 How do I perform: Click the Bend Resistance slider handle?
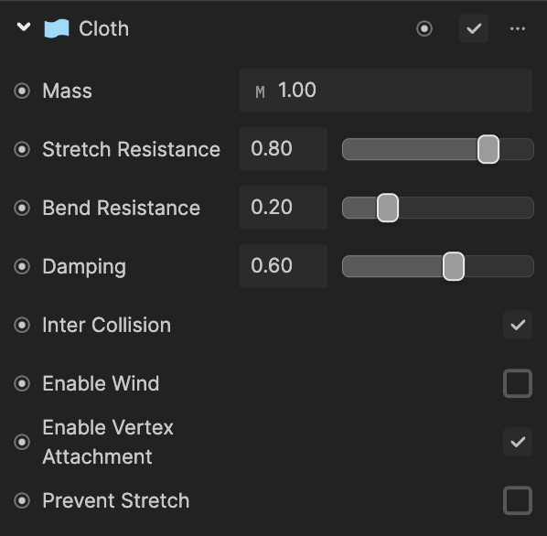388,208
